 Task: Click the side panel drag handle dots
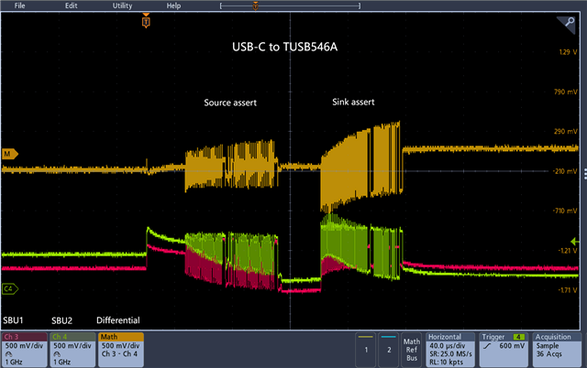[585, 174]
